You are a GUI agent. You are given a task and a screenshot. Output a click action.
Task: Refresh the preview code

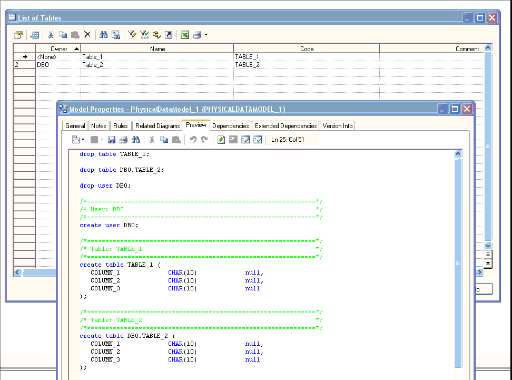220,139
